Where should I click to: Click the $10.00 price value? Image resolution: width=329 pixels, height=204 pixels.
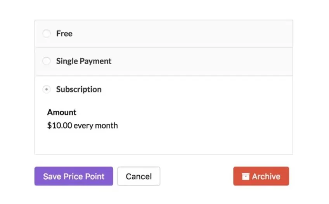[x=59, y=125]
